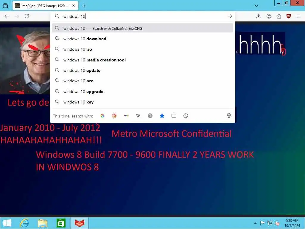305x229 pixels.
Task: Go back to previous page
Action: (7, 16)
